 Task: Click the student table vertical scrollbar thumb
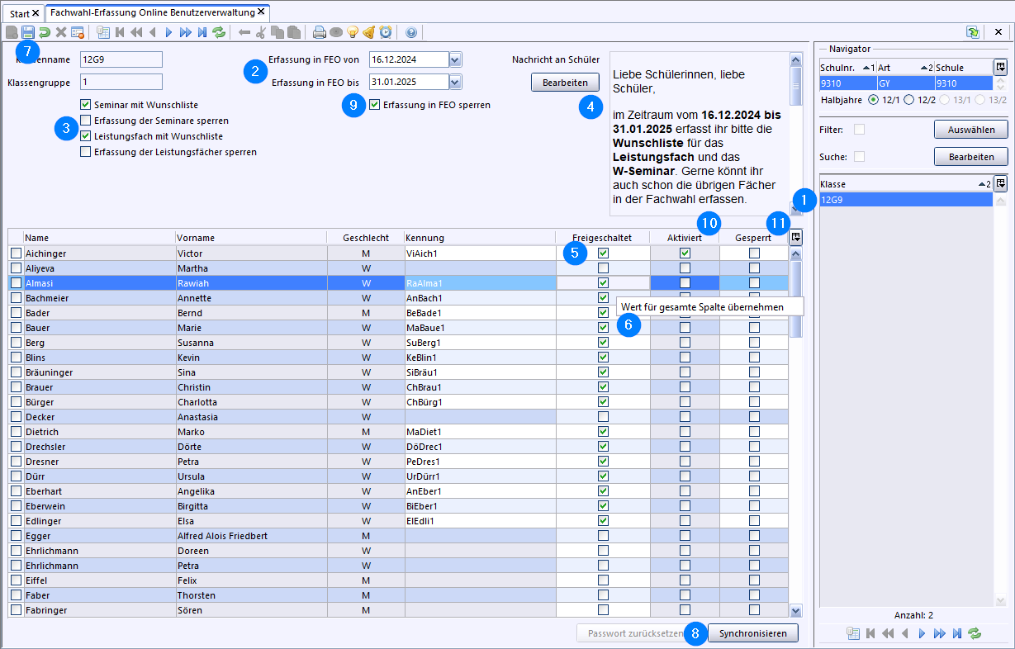(x=796, y=300)
